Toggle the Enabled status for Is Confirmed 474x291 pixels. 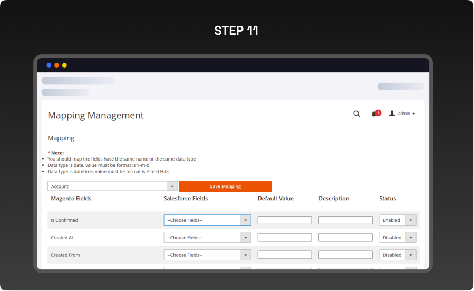tap(398, 220)
